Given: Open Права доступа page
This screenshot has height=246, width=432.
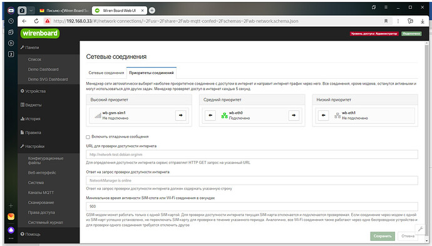Looking at the screenshot, I should tap(41, 212).
